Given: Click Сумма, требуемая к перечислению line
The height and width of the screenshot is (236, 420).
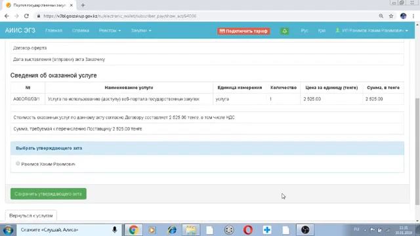Looking at the screenshot, I should (x=77, y=128).
